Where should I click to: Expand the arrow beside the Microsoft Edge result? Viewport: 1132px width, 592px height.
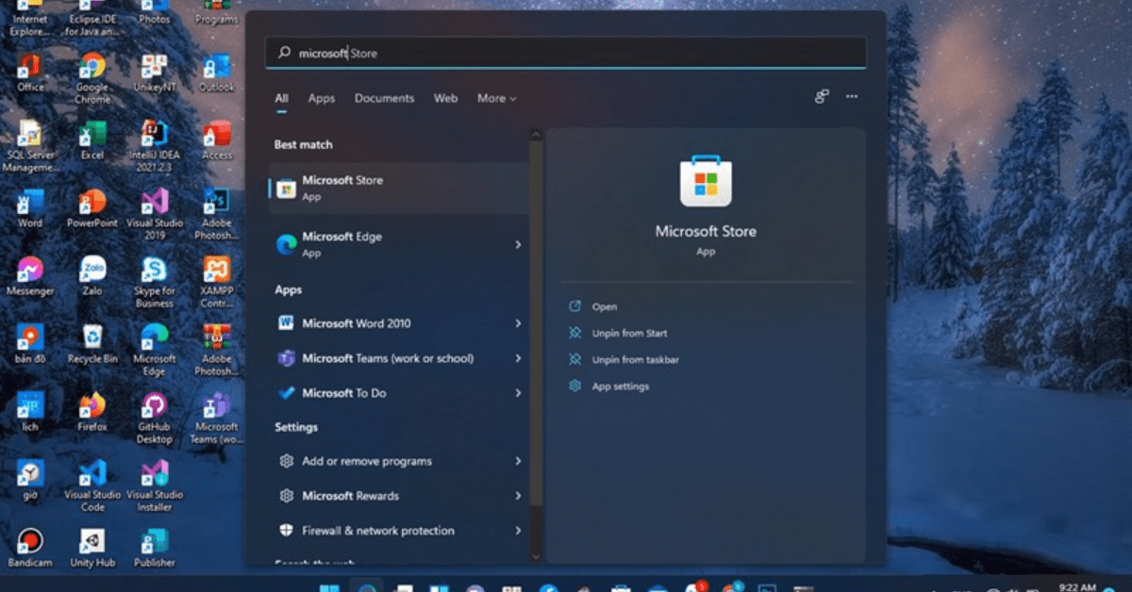point(518,244)
